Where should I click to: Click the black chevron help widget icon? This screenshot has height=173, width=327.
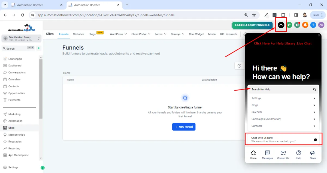pos(281,25)
